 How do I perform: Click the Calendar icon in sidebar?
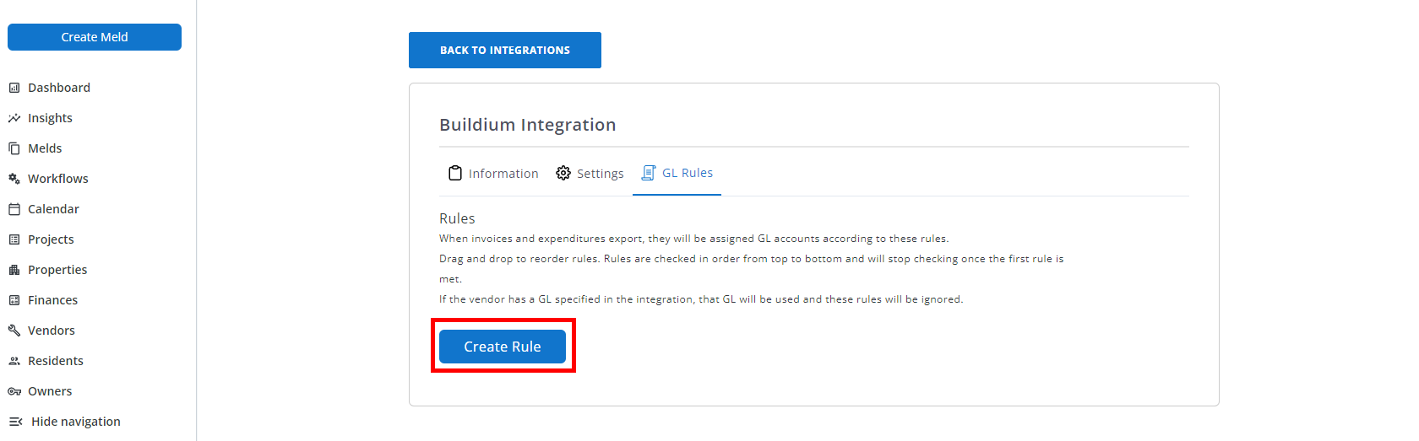[14, 209]
